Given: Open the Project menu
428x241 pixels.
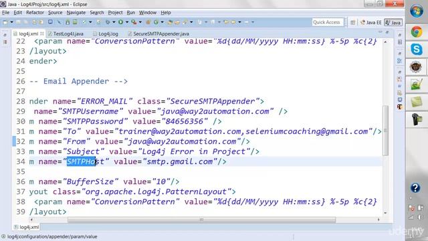Looking at the screenshot, I should click(115, 13).
